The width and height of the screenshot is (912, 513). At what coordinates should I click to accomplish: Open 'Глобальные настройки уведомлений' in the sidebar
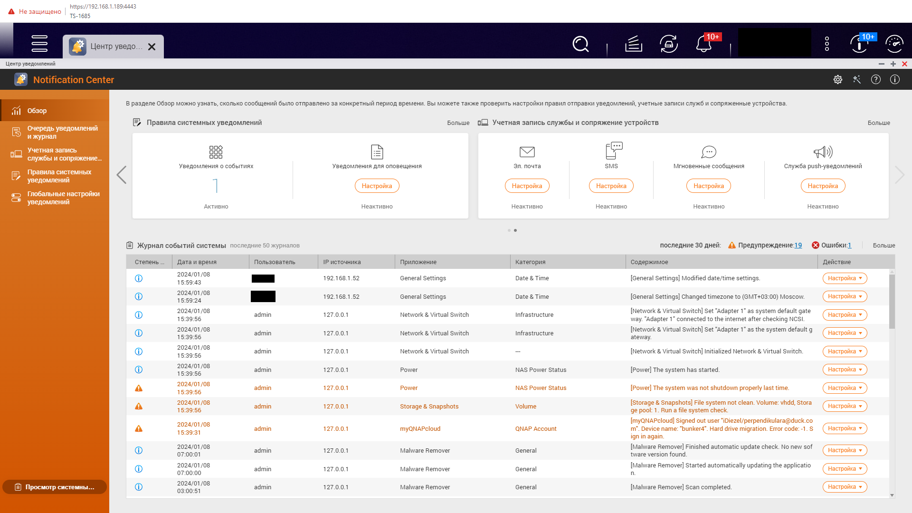pyautogui.click(x=63, y=198)
